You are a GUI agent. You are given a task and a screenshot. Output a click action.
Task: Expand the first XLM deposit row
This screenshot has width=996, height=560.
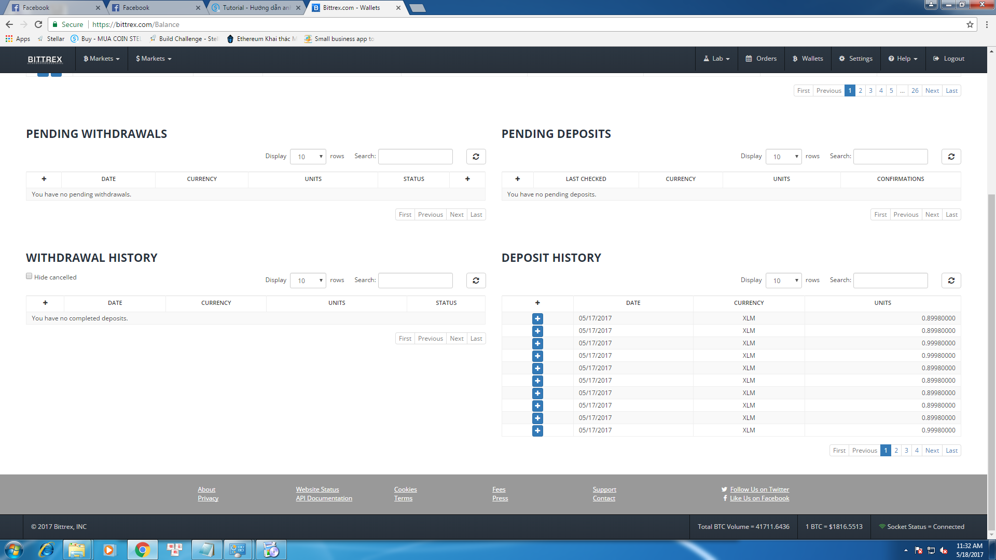click(537, 318)
